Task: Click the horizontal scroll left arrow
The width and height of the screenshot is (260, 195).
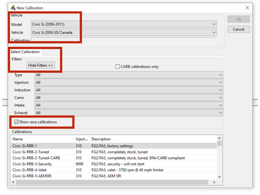Action: pos(13,182)
